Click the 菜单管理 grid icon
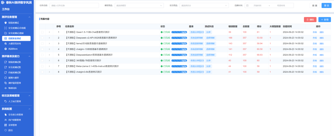This screenshot has width=334, height=136. tap(6, 125)
